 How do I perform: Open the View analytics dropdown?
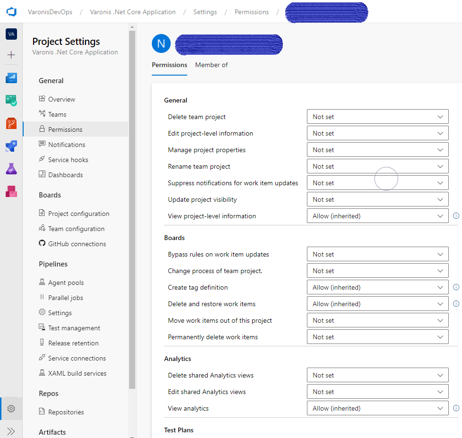coord(378,408)
